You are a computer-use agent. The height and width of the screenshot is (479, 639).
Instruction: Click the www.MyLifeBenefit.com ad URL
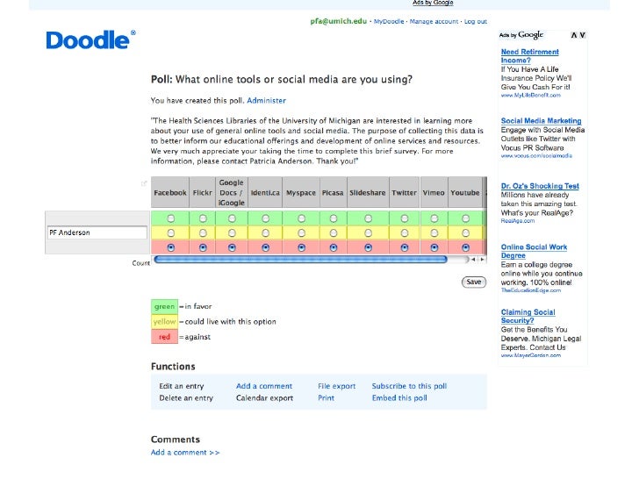point(530,96)
